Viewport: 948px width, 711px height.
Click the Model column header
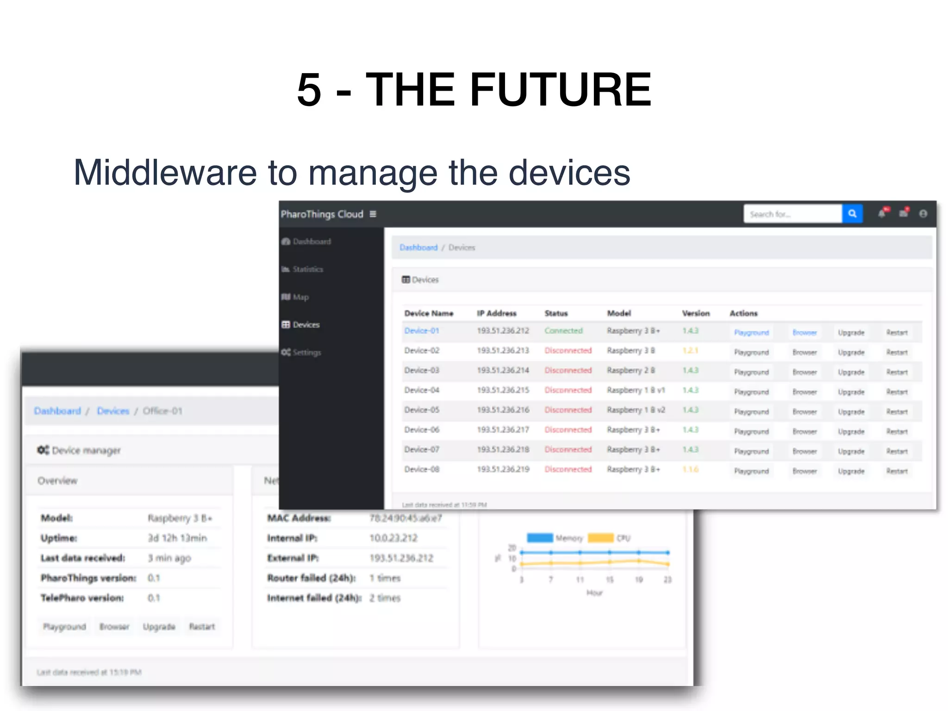[619, 313]
